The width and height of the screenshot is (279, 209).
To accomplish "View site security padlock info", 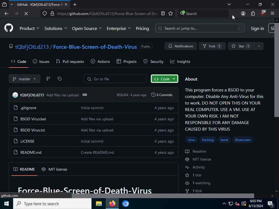I will (52, 14).
